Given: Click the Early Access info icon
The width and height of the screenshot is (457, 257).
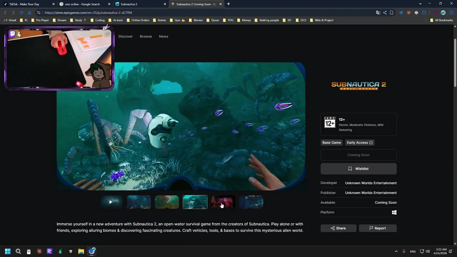Looking at the screenshot, I should [x=371, y=142].
